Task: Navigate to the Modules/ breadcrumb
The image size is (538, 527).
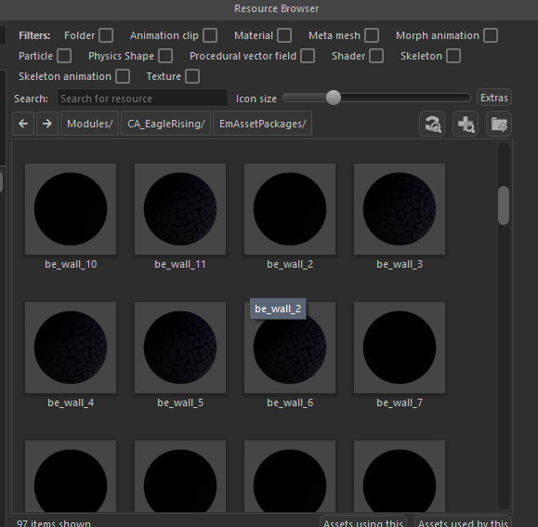Action: [90, 124]
